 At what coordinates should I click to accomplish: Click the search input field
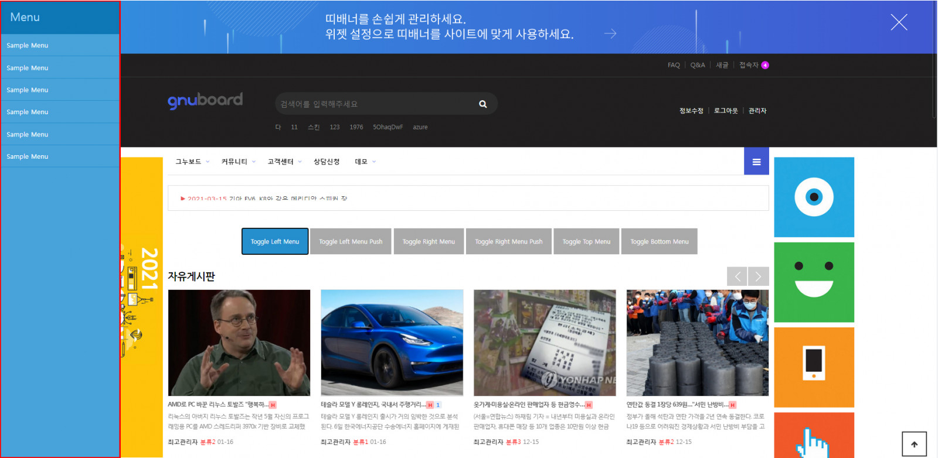pyautogui.click(x=375, y=104)
